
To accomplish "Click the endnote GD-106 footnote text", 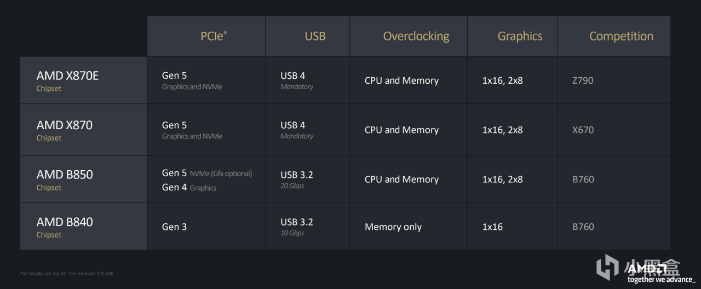I will coord(67,273).
